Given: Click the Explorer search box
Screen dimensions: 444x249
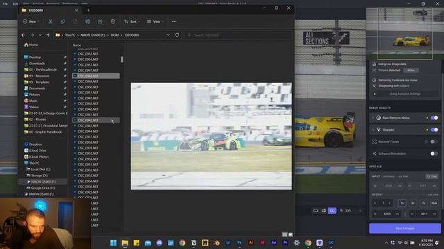Looking at the screenshot, I should point(238,35).
